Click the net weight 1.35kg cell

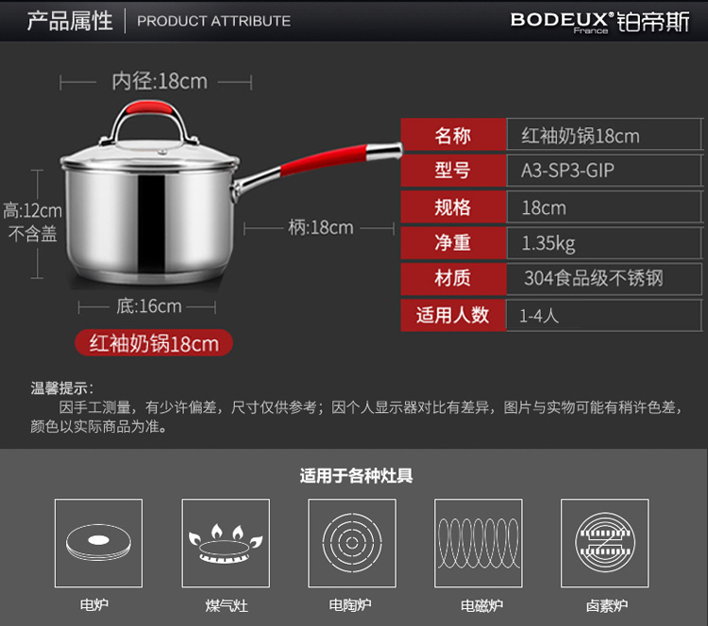point(604,243)
